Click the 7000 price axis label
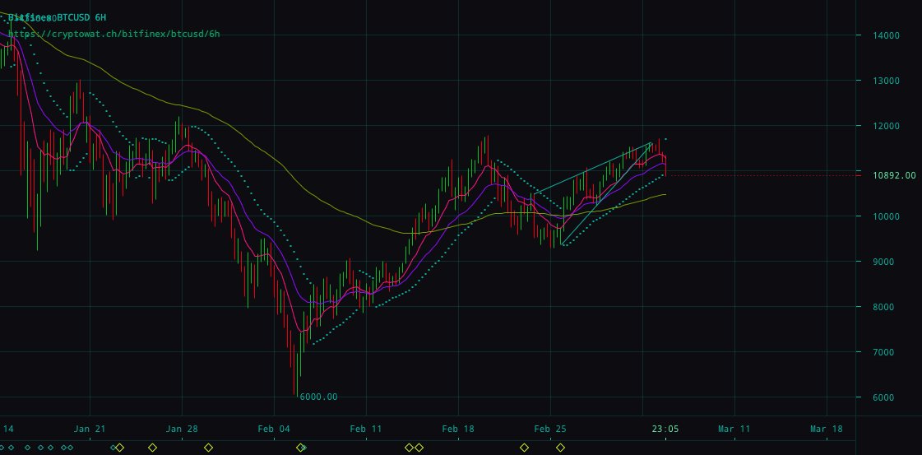This screenshot has width=922, height=455. pos(884,352)
